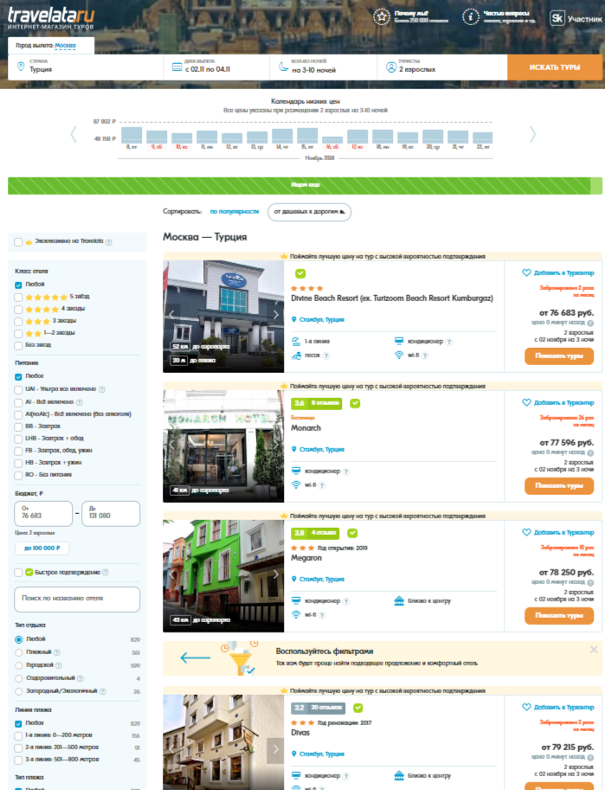Viewport: 605px width, 790px height.
Task: Open calendar icon in departure date field
Action: tap(177, 67)
